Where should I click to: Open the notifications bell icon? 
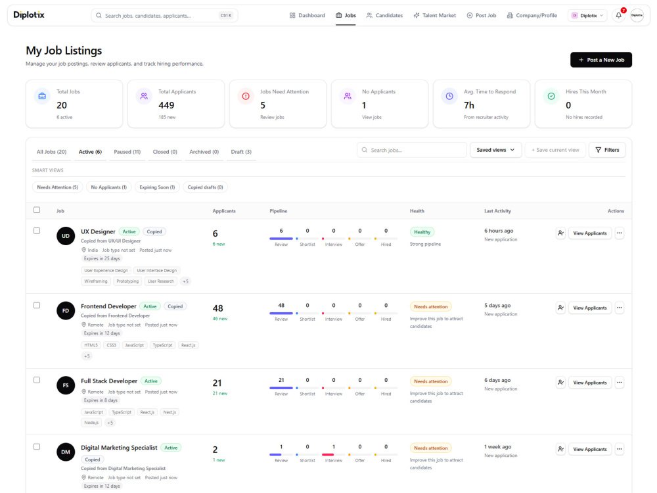coord(618,16)
